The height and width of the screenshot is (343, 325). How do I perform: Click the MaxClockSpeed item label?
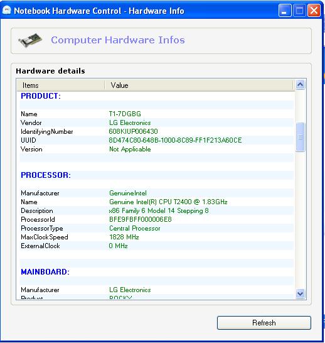click(45, 237)
